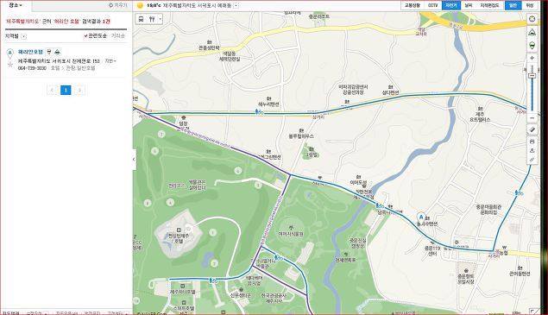Click the sun weather icon

141,5
